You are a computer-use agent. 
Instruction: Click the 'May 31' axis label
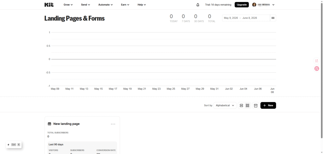(x=214, y=89)
